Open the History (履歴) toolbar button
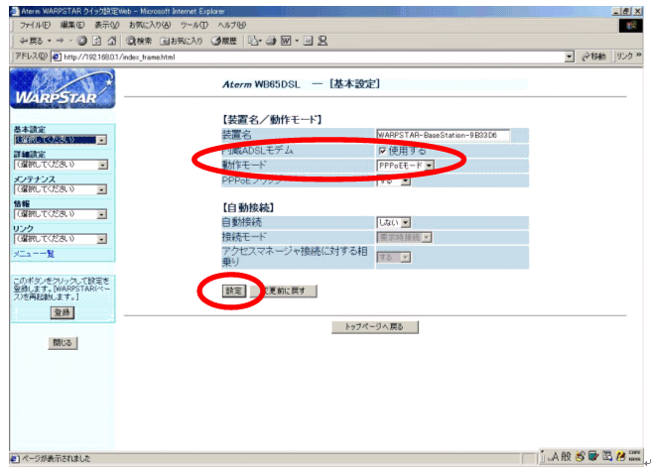656x475 pixels. point(223,41)
